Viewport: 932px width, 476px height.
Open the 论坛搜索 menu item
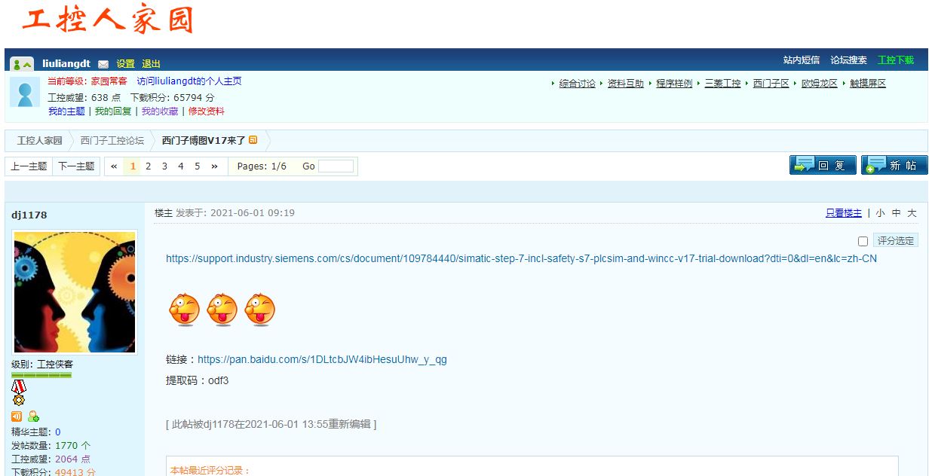point(848,60)
